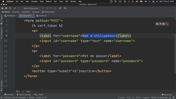The width and height of the screenshot is (176, 99).
Task: Open preview in Firefox browser icon
Action: pyautogui.click(x=160, y=24)
